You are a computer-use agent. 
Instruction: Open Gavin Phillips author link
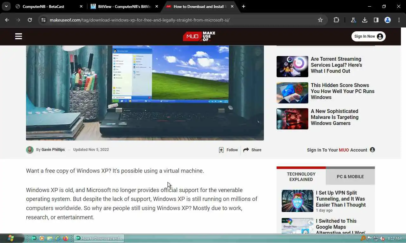[53, 150]
